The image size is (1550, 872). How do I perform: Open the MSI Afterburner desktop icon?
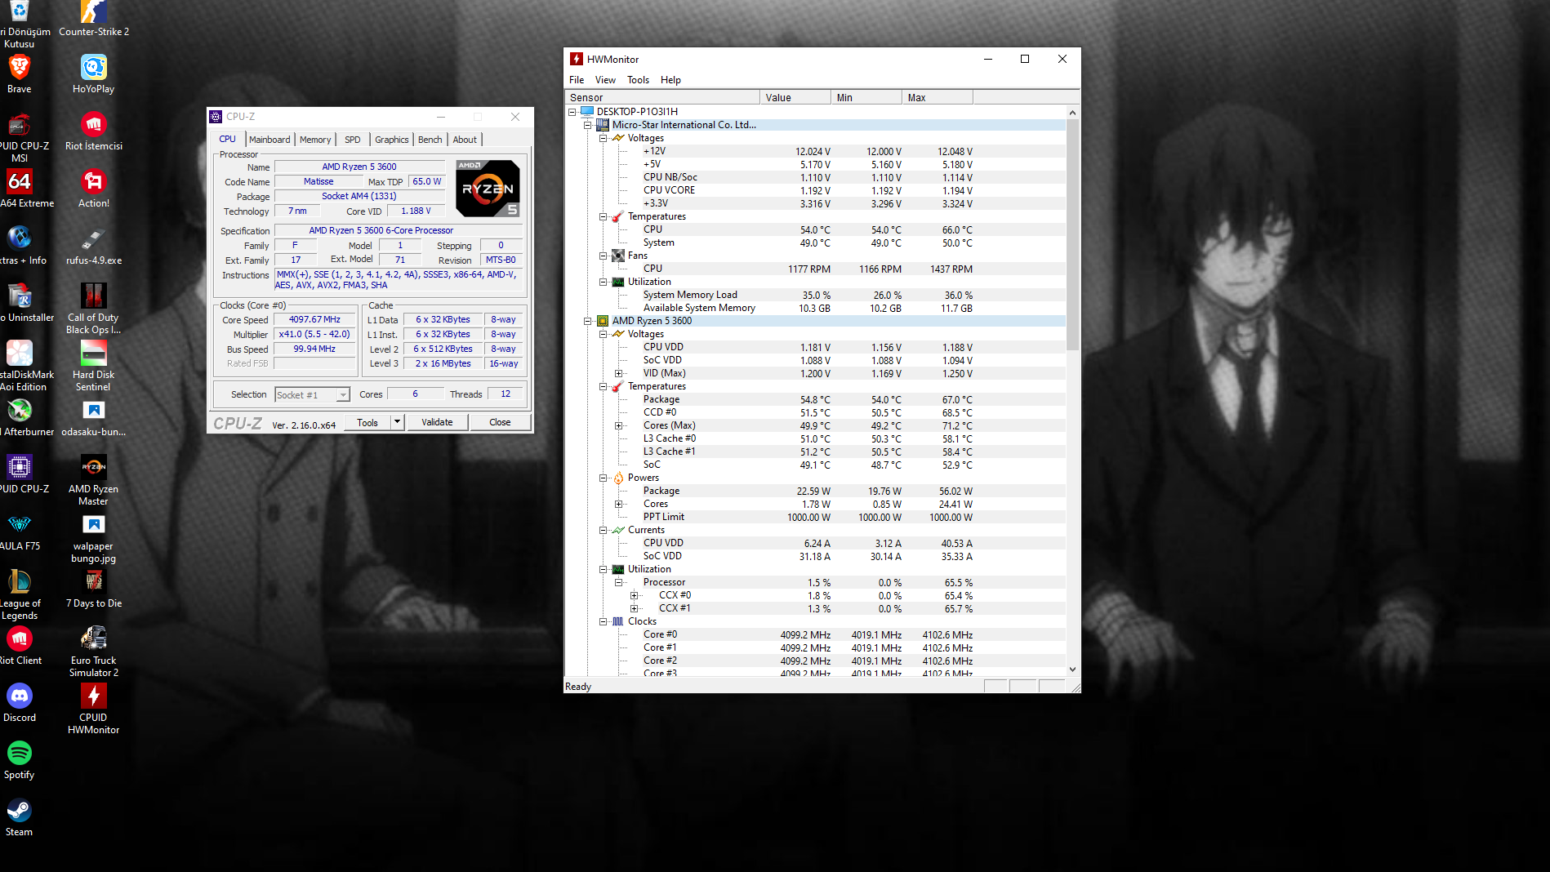click(x=19, y=417)
